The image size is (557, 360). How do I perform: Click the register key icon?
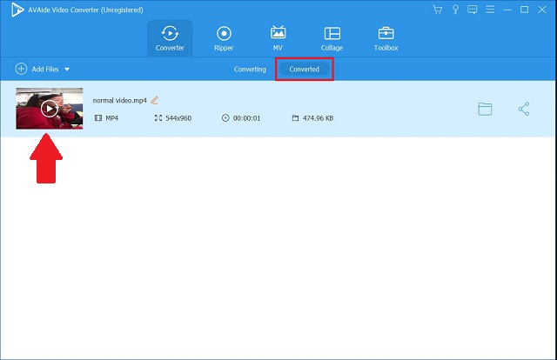[455, 10]
